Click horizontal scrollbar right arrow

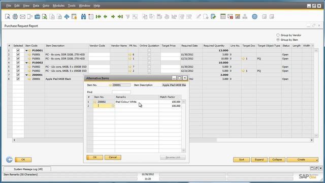coord(311,140)
